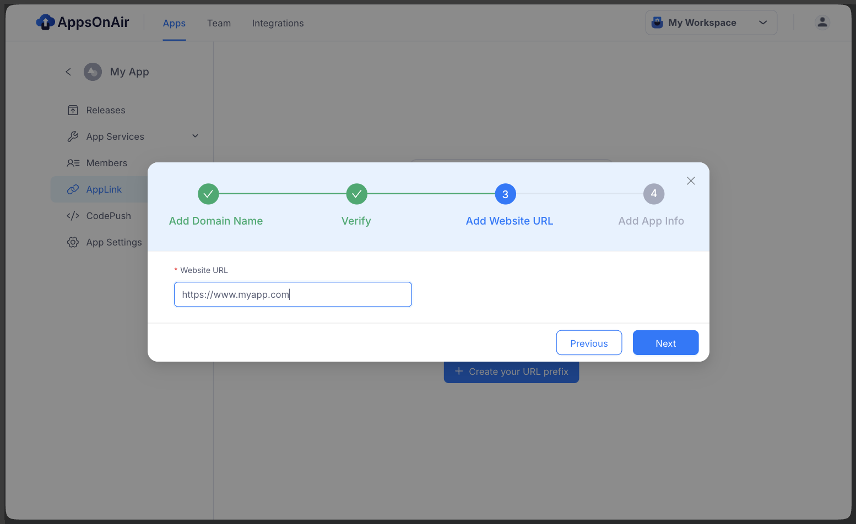856x524 pixels.
Task: Click the Verify step checkmark
Action: 356,194
